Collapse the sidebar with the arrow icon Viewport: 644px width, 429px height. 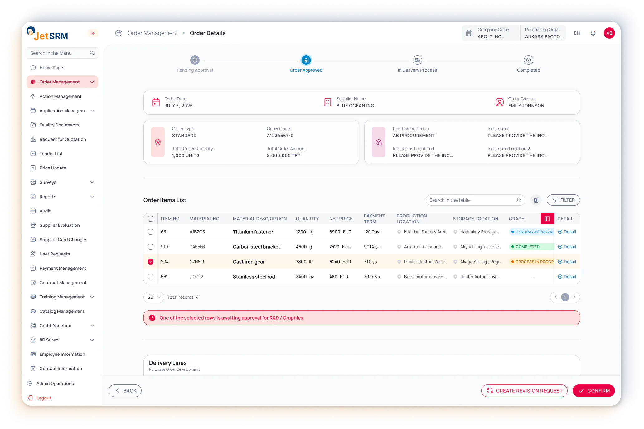[x=93, y=33]
